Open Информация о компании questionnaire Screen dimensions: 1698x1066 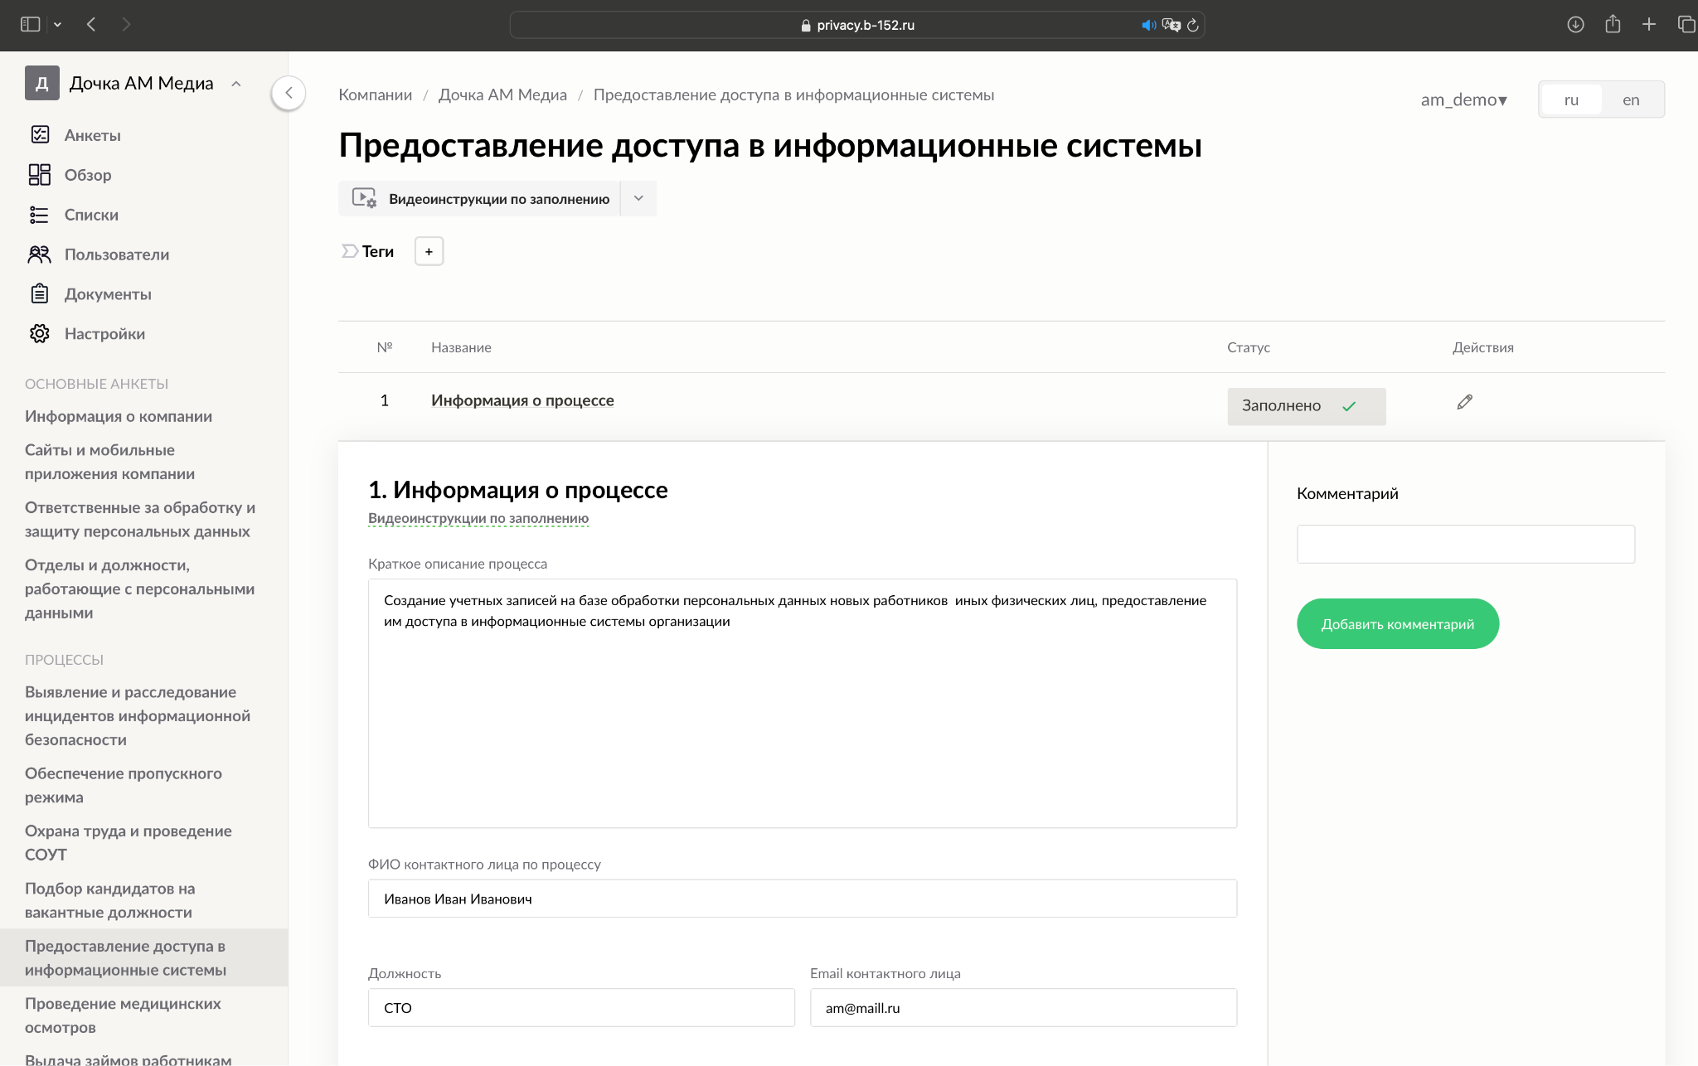coord(119,416)
